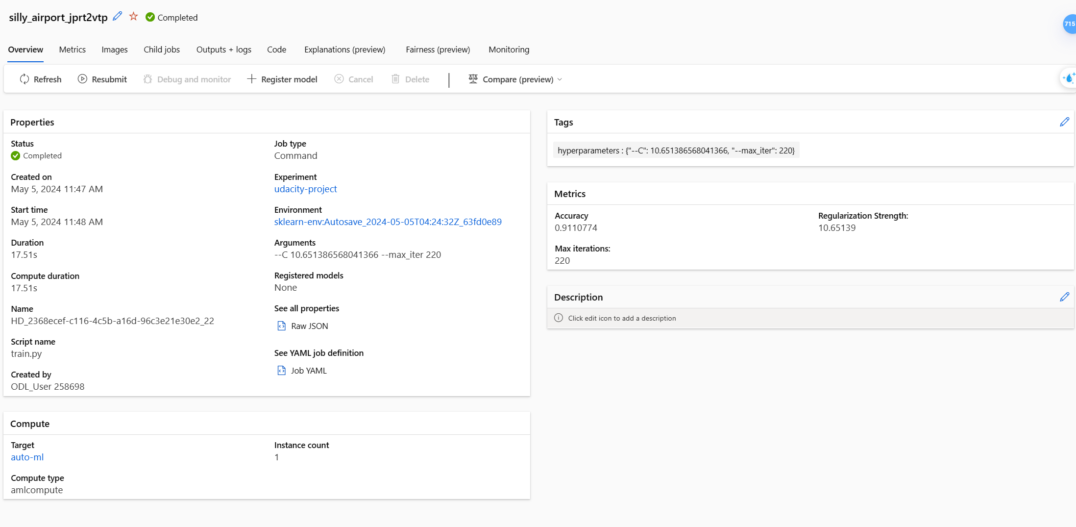The width and height of the screenshot is (1076, 527).
Task: Click Register model
Action: click(282, 79)
